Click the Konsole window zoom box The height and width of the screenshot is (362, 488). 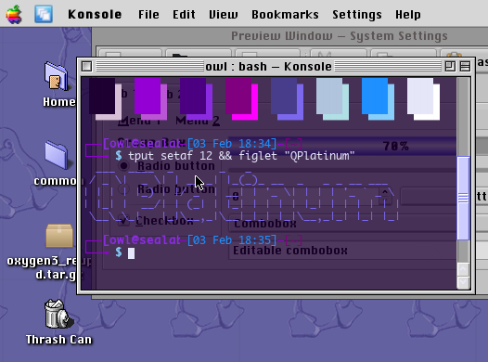(450, 66)
